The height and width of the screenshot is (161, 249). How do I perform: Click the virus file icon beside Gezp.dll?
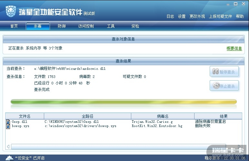[8, 122]
